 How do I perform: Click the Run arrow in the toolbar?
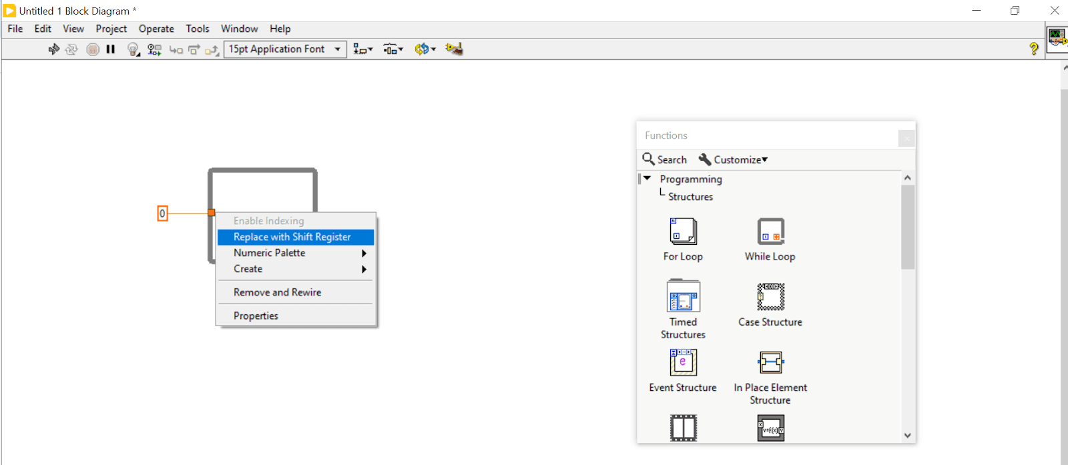click(x=53, y=49)
